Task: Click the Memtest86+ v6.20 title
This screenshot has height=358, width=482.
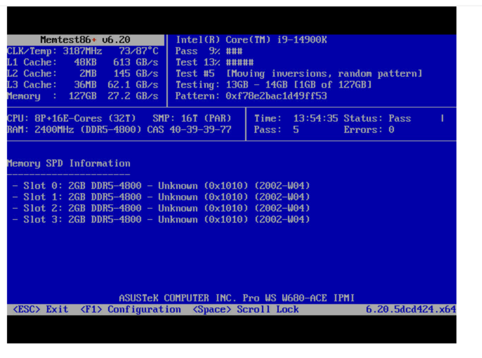Action: pos(85,40)
